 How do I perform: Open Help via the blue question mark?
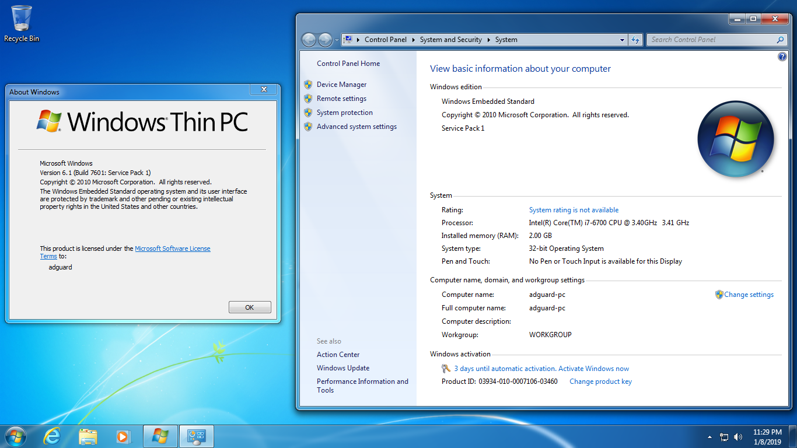tap(782, 57)
